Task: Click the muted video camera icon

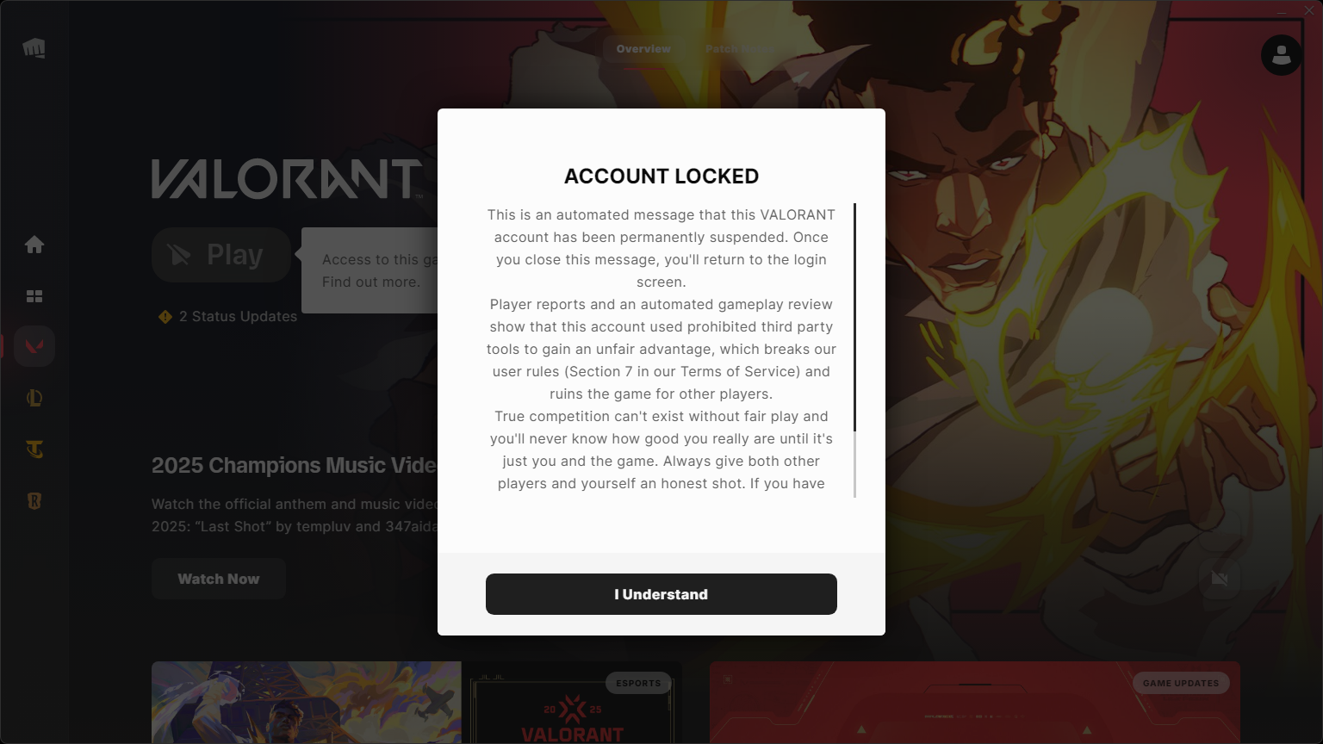Action: pyautogui.click(x=1220, y=579)
